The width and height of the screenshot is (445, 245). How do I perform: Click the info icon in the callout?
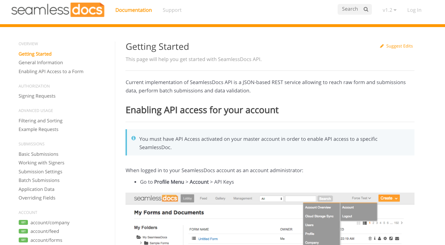[134, 138]
